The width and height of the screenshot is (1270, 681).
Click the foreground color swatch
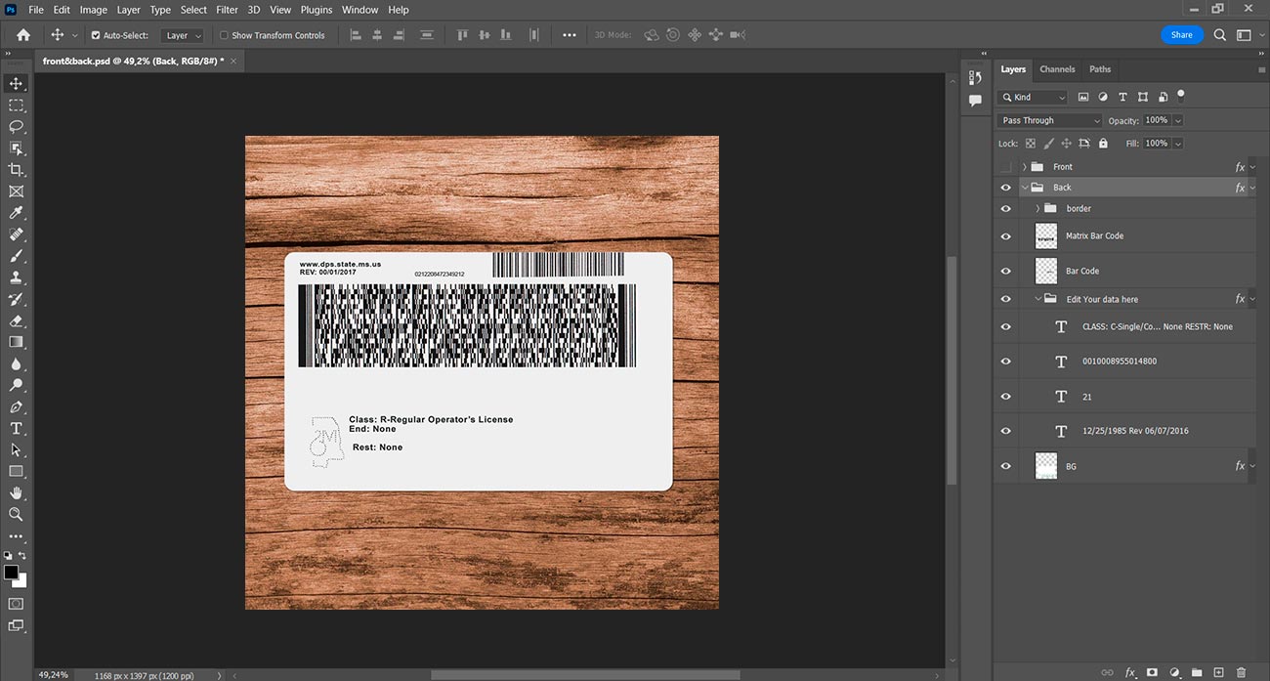pos(11,573)
